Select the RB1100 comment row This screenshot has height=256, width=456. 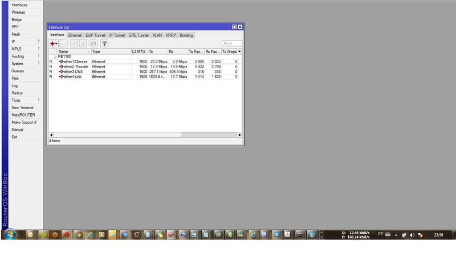(x=145, y=56)
